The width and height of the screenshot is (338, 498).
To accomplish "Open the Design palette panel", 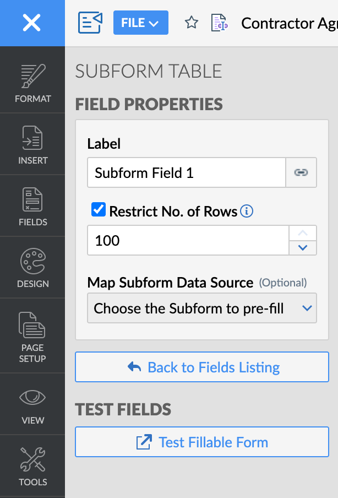I will (x=32, y=269).
